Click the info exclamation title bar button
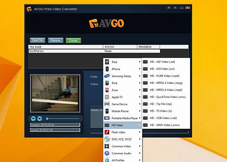 [175, 8]
